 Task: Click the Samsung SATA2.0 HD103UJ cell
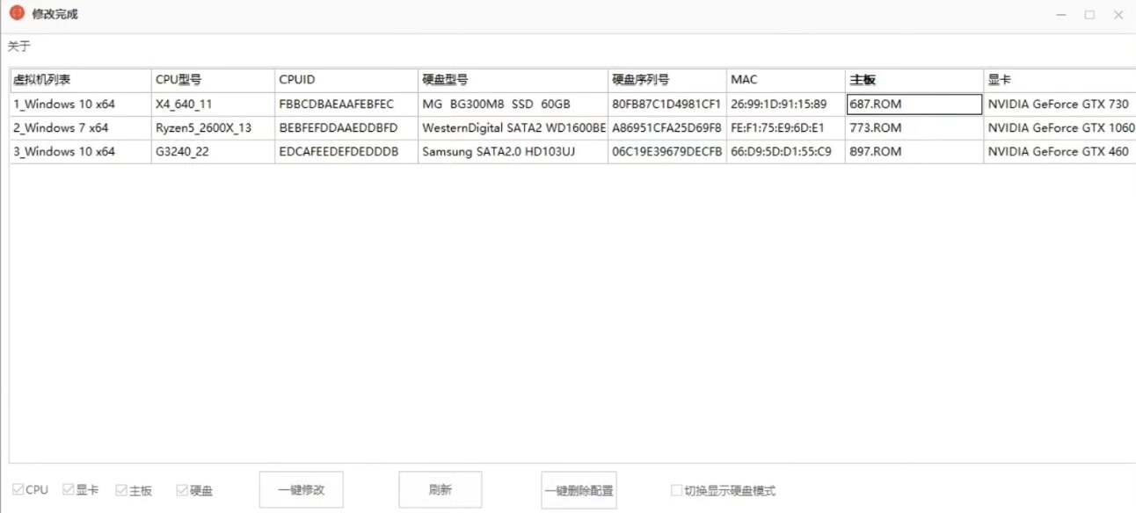click(x=513, y=151)
